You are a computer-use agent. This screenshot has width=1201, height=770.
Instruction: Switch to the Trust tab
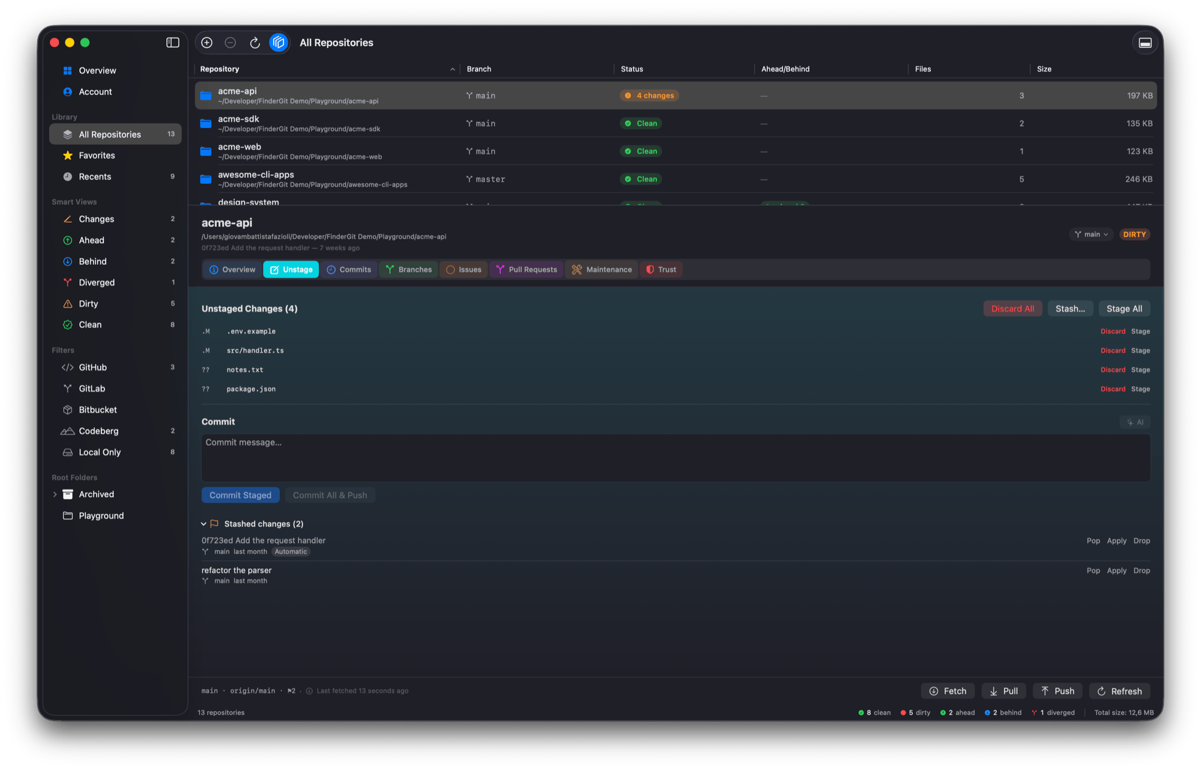click(x=661, y=270)
